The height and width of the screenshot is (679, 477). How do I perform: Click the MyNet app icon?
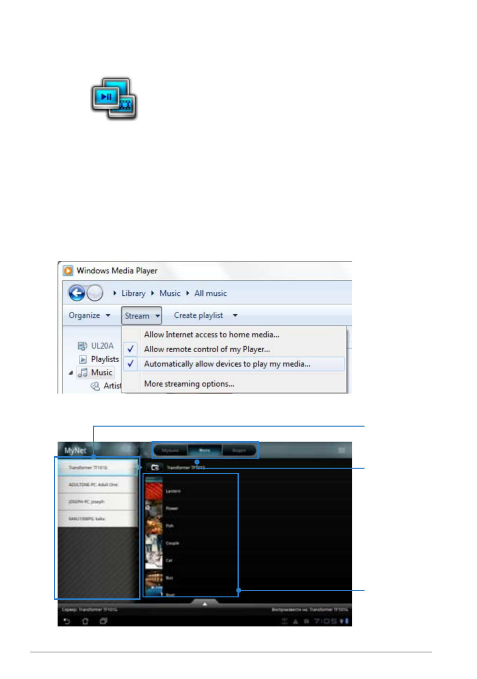pyautogui.click(x=114, y=99)
